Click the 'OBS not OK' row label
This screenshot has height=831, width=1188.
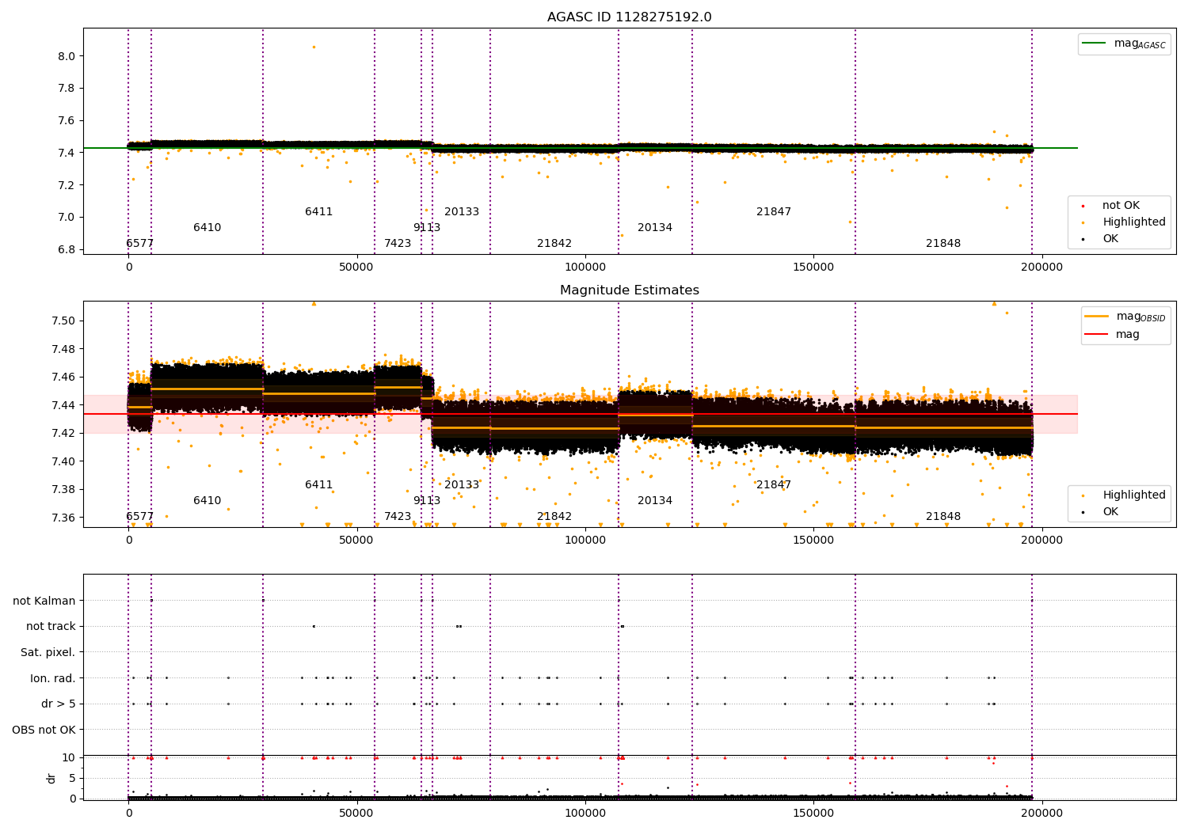point(44,730)
